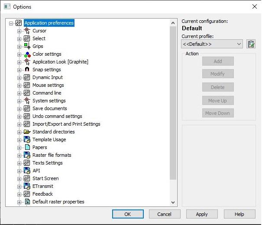Click the Grips icon in the tree

click(27, 46)
